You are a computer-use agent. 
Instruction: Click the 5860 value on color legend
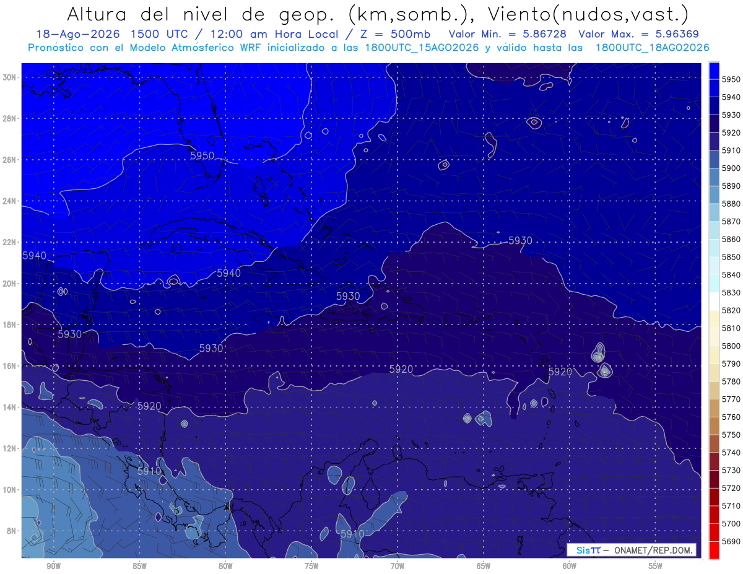pos(731,239)
